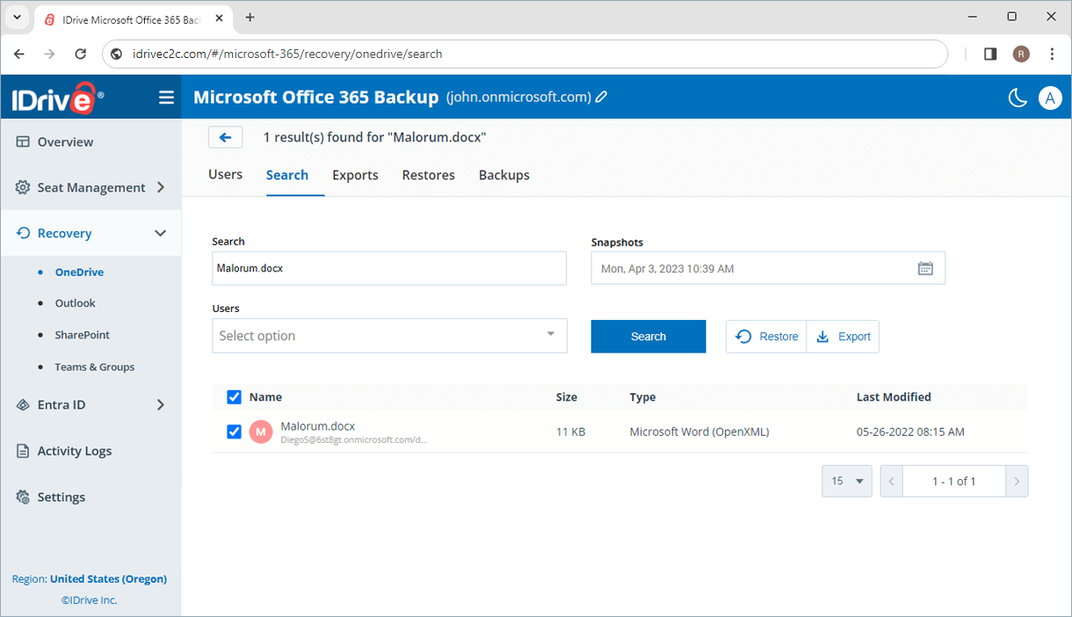Open account avatar 'A' menu

click(x=1050, y=98)
